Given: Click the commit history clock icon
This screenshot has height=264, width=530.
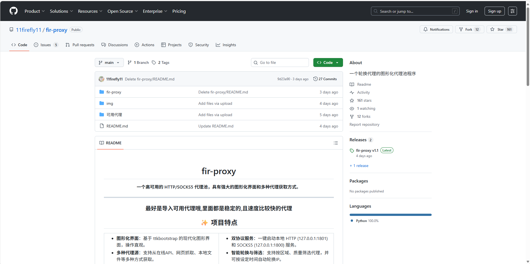Looking at the screenshot, I should 315,79.
